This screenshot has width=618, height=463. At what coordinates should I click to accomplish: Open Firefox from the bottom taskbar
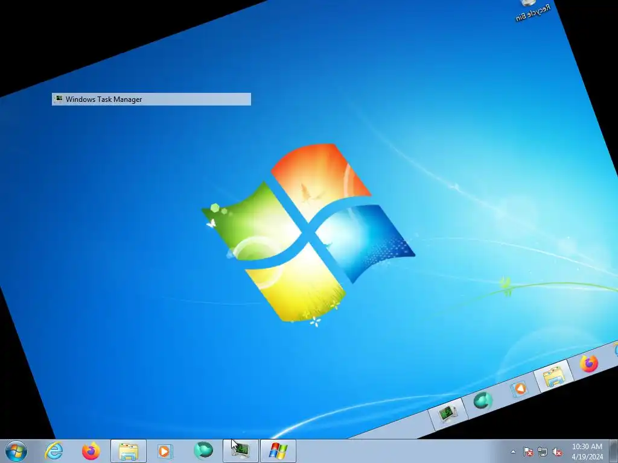point(91,451)
